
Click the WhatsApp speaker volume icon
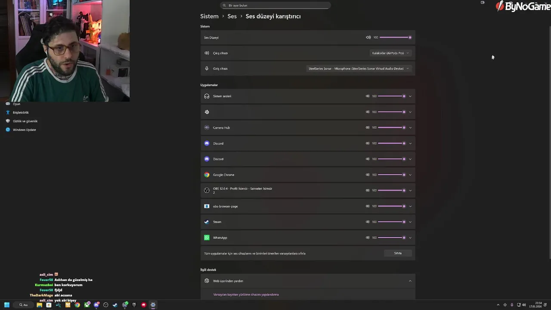pos(367,238)
